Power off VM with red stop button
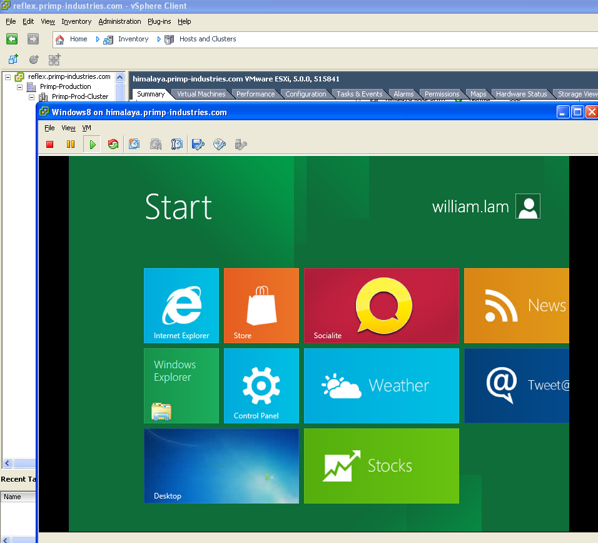The width and height of the screenshot is (598, 543). 49,144
